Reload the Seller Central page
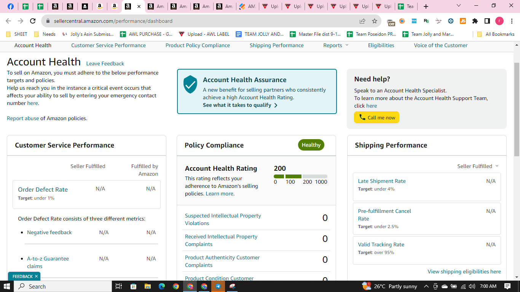The height and width of the screenshot is (292, 520). (x=33, y=21)
